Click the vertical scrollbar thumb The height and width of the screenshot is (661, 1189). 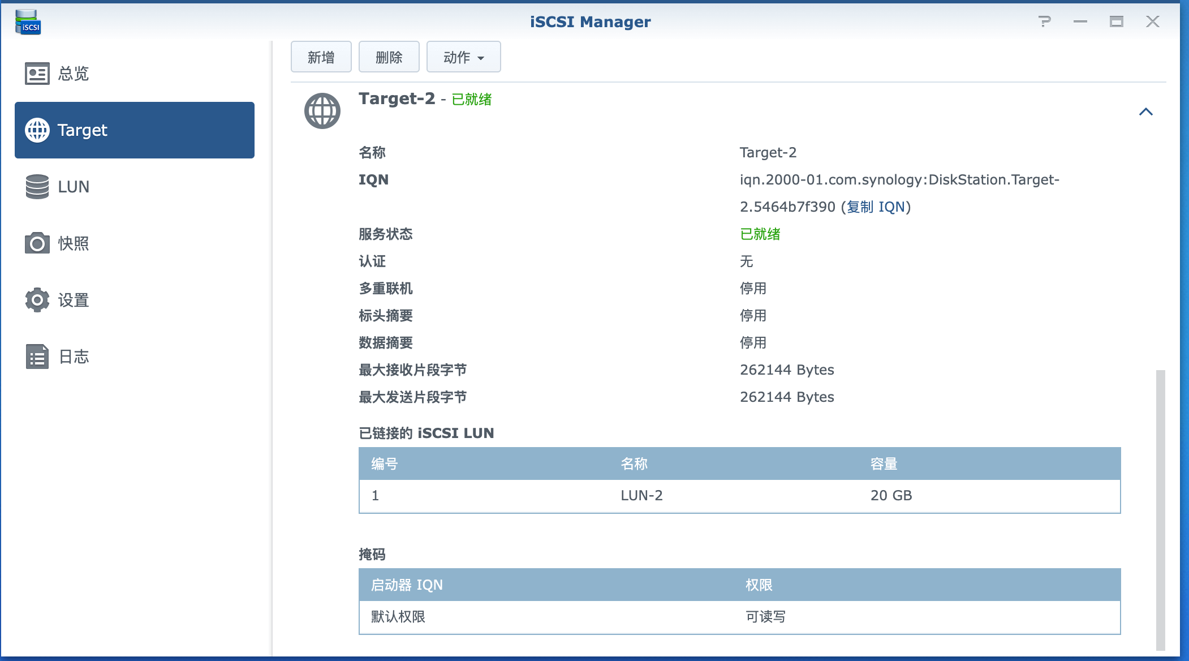pos(1160,509)
